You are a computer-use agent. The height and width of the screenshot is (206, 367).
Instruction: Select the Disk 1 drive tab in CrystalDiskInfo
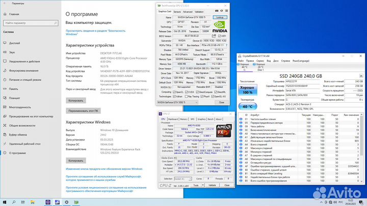259,67
